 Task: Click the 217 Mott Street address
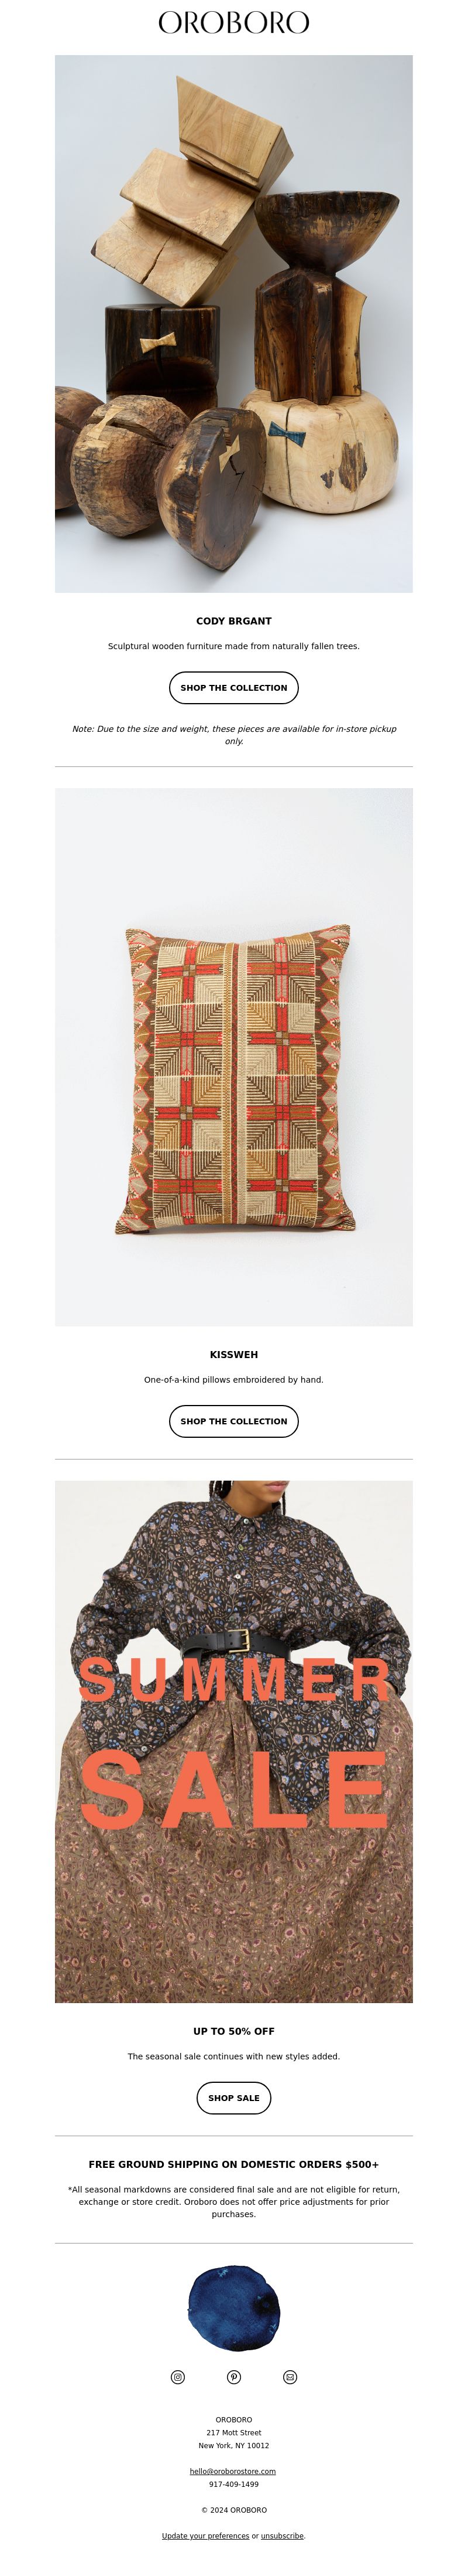(233, 2433)
